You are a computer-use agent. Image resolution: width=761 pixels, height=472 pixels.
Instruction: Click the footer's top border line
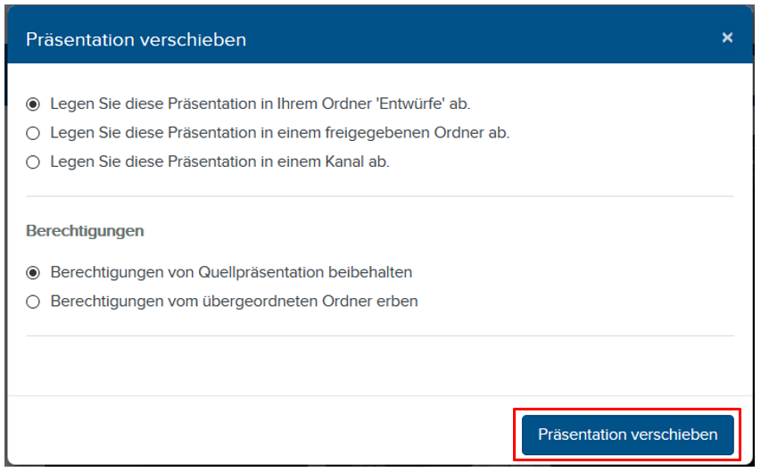(379, 395)
